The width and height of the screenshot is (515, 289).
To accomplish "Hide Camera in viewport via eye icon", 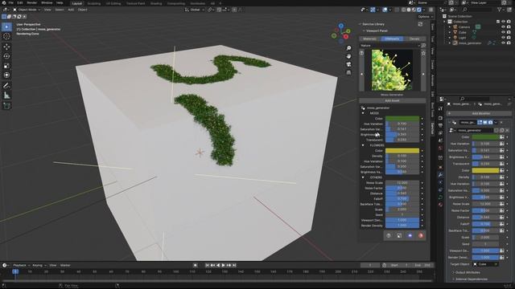I will click(503, 26).
